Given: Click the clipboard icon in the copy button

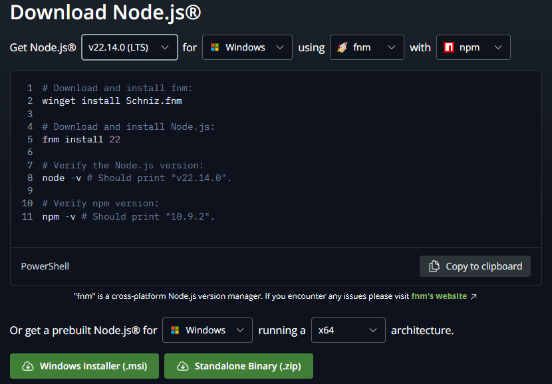Looking at the screenshot, I should pyautogui.click(x=434, y=266).
